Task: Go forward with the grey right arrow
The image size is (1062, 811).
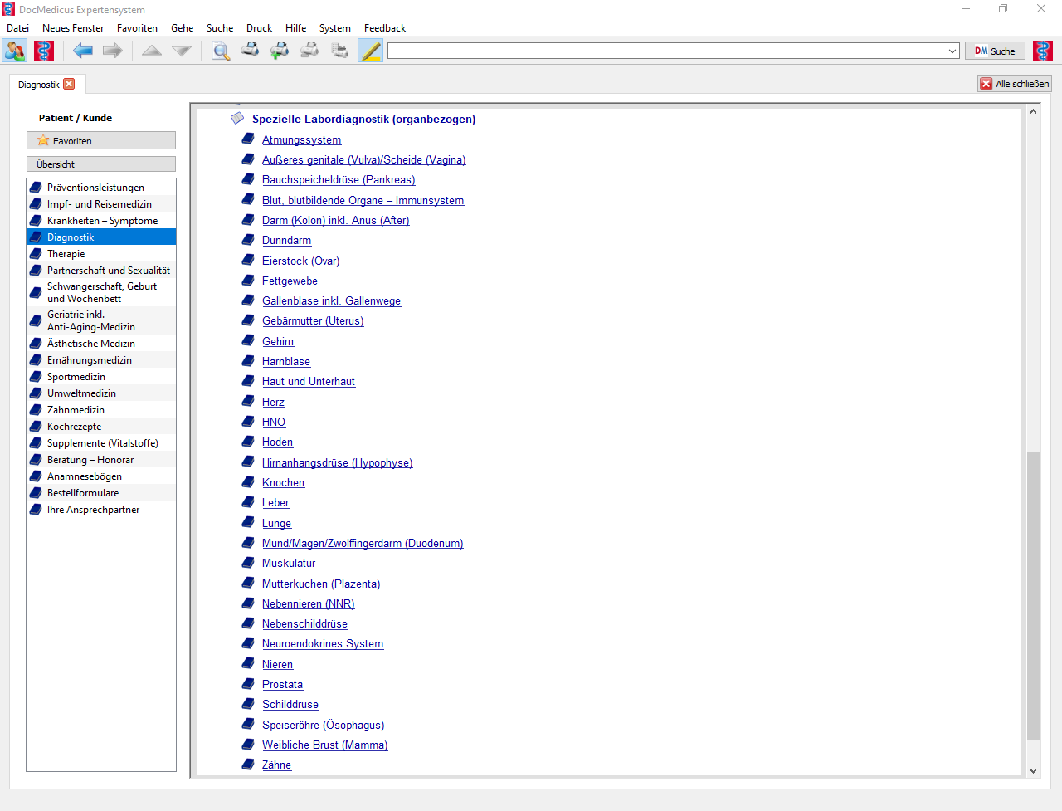Action: click(113, 51)
